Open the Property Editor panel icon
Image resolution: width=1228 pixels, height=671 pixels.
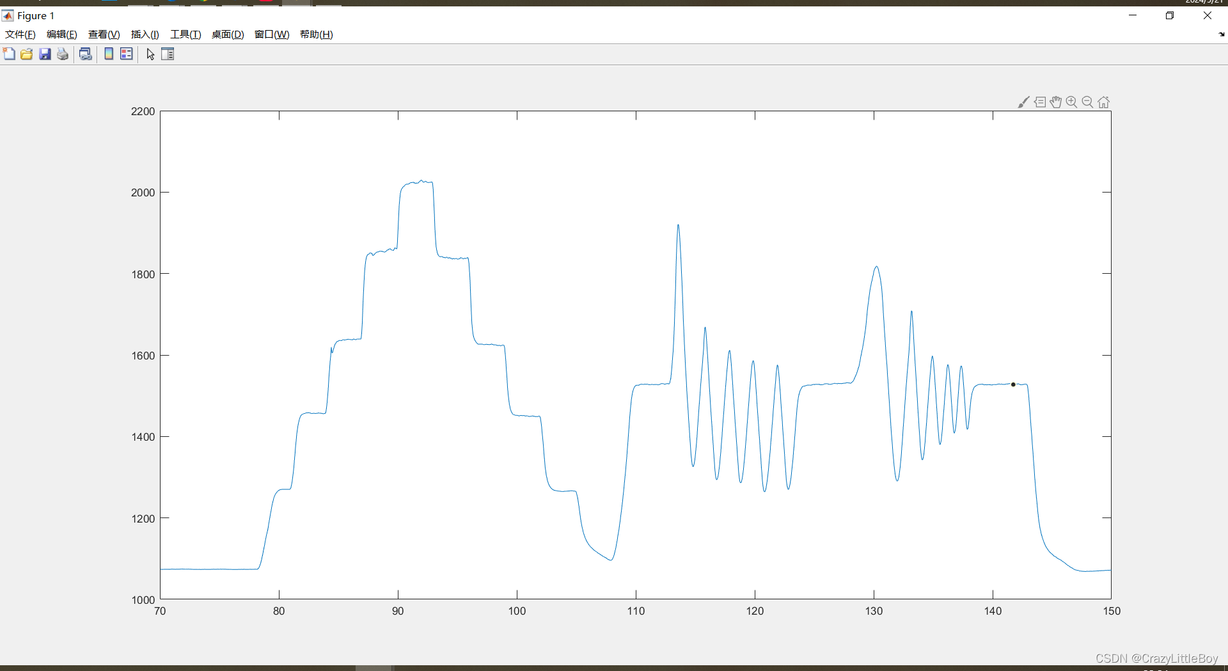(168, 54)
